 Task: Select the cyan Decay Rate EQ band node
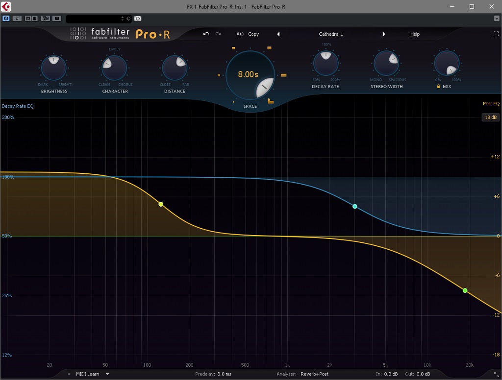pos(355,206)
